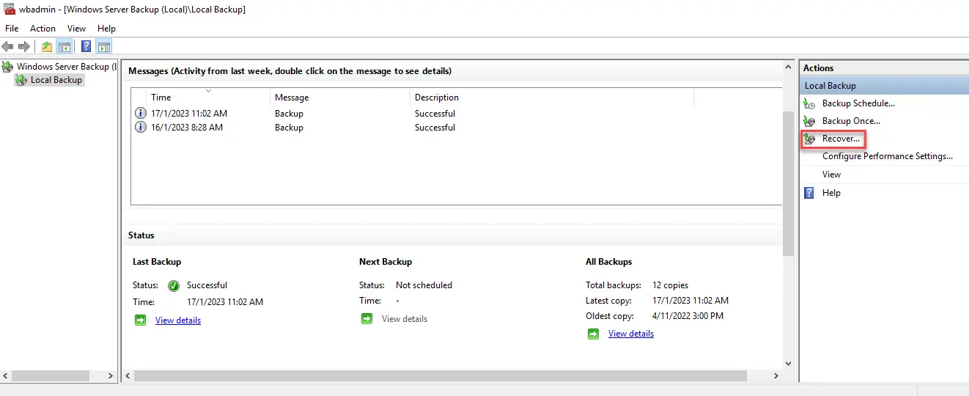Start Backup Once from Actions pane
The height and width of the screenshot is (396, 969).
(850, 121)
